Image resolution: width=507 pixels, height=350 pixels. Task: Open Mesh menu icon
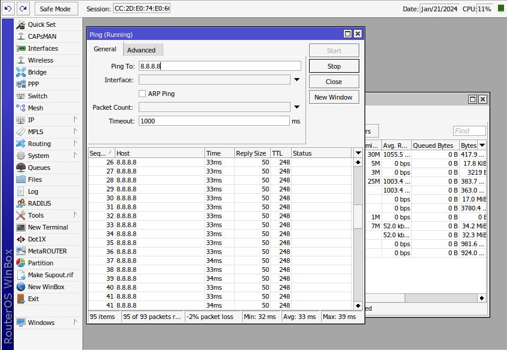pos(21,108)
